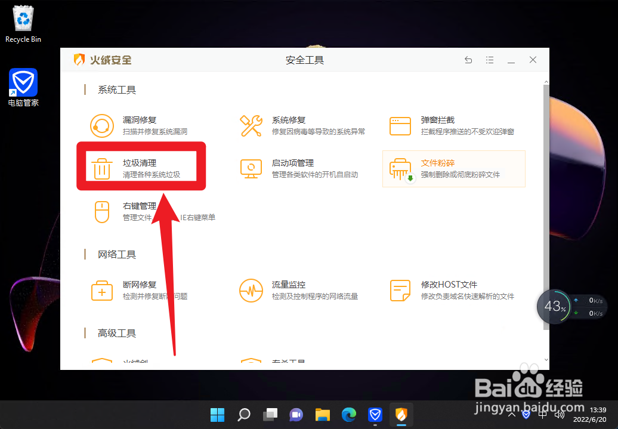
Task: Click the 垃圾清理 title text
Action: click(x=140, y=163)
